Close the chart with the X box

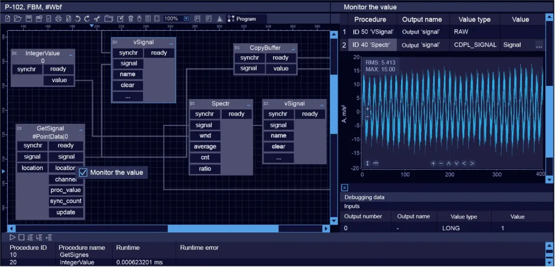345,188
